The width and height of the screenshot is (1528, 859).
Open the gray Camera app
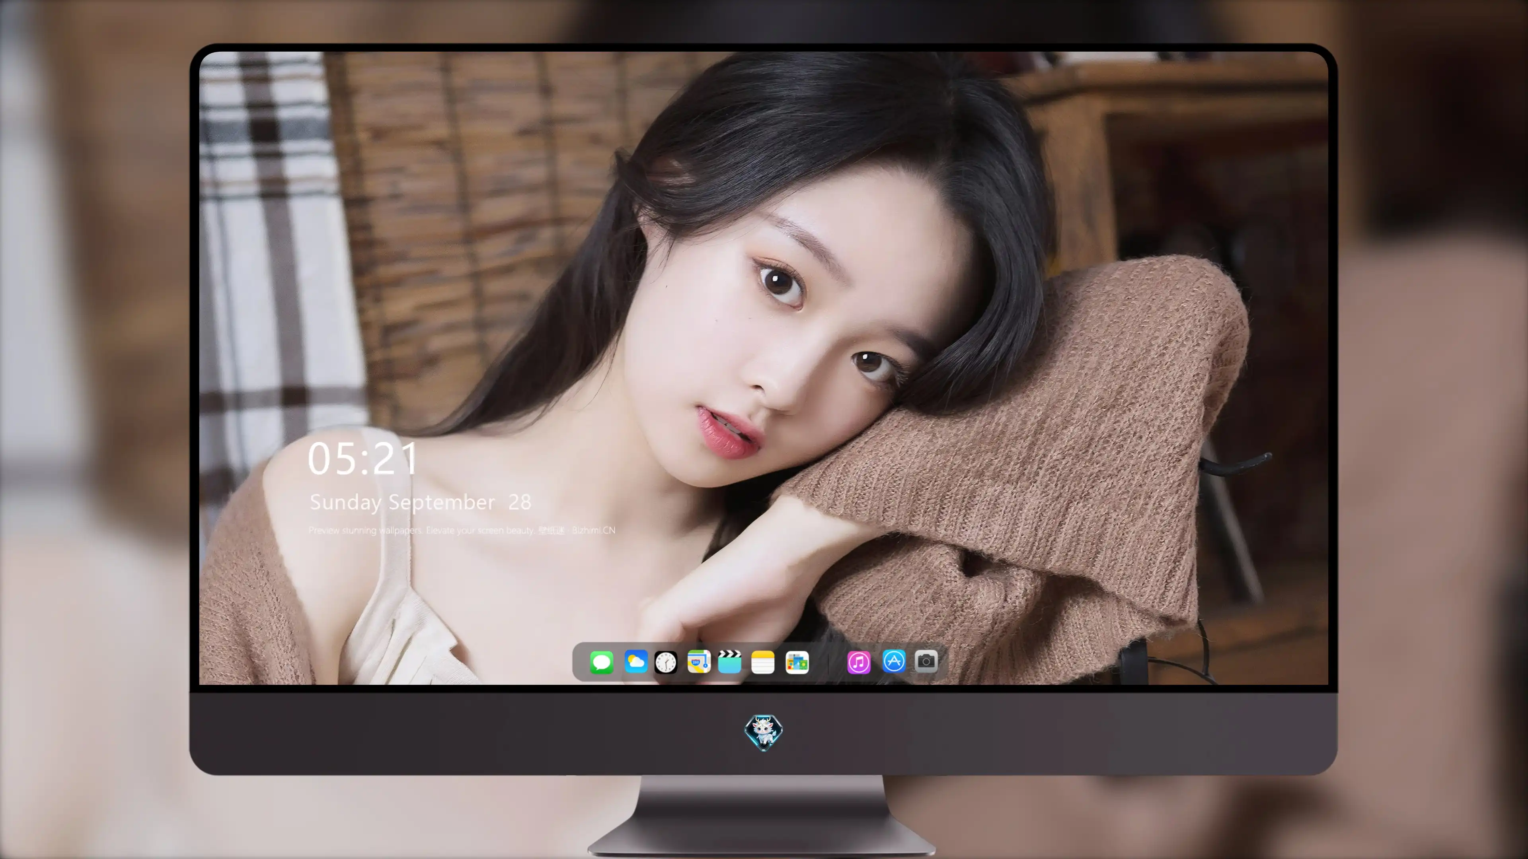(926, 661)
